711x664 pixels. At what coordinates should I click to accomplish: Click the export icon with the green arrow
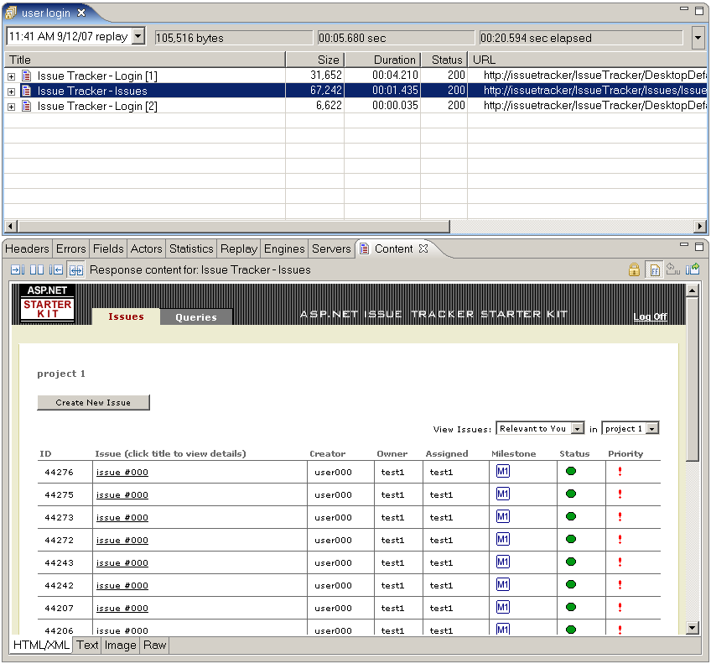click(693, 269)
